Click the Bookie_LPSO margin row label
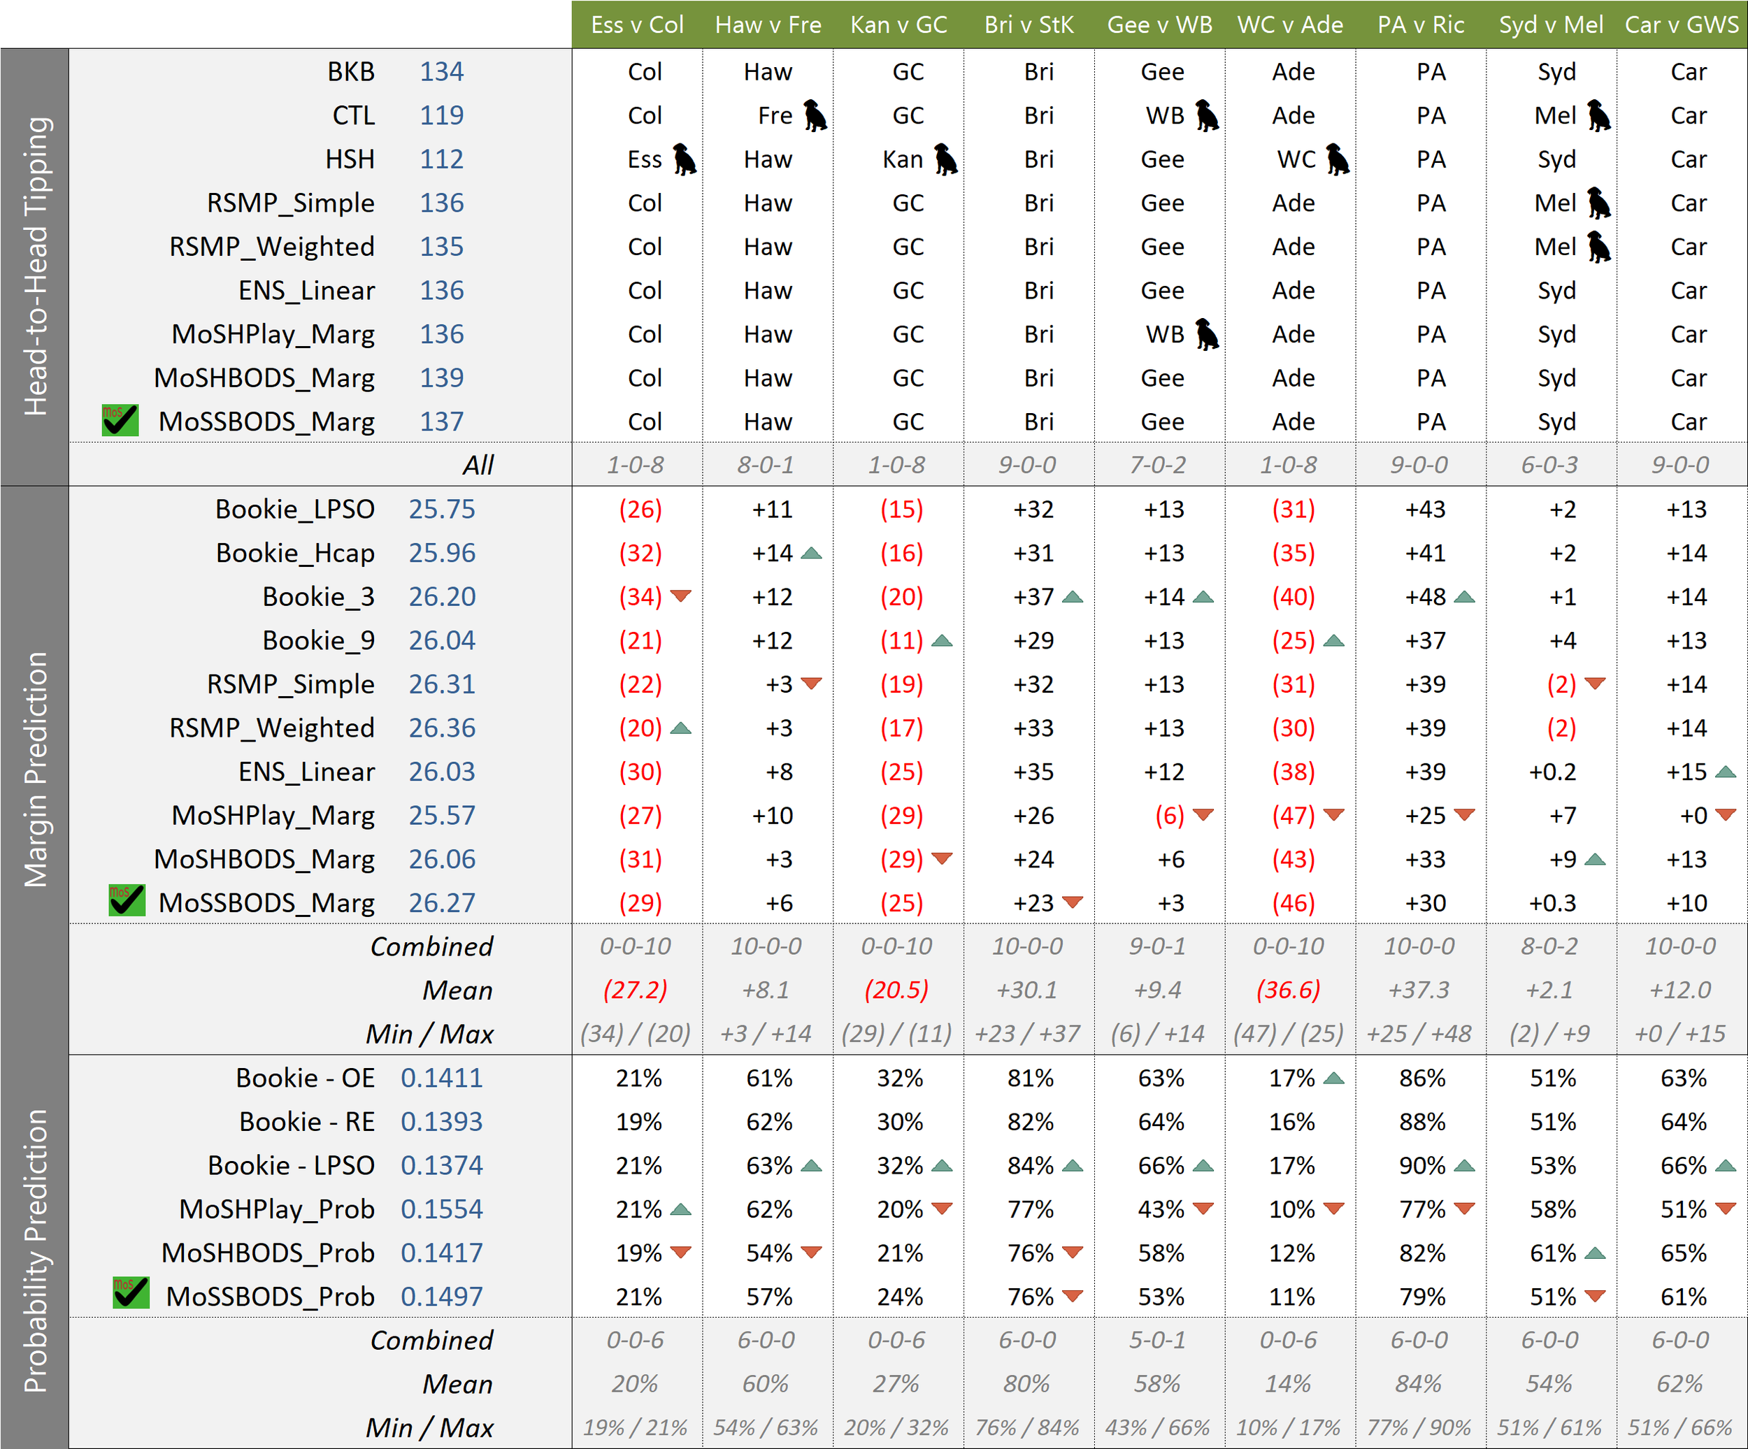Screen dimensions: 1748x1449 pyautogui.click(x=294, y=509)
